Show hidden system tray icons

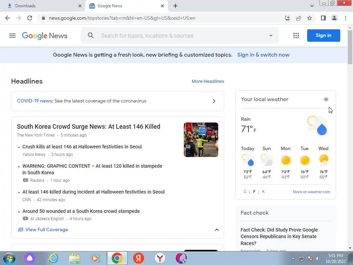point(293,258)
